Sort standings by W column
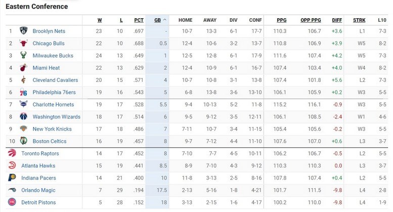This screenshot has width=393, height=212. pyautogui.click(x=99, y=20)
